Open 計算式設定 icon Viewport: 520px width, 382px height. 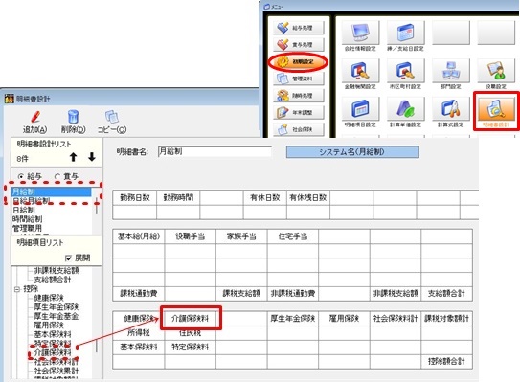tap(451, 109)
